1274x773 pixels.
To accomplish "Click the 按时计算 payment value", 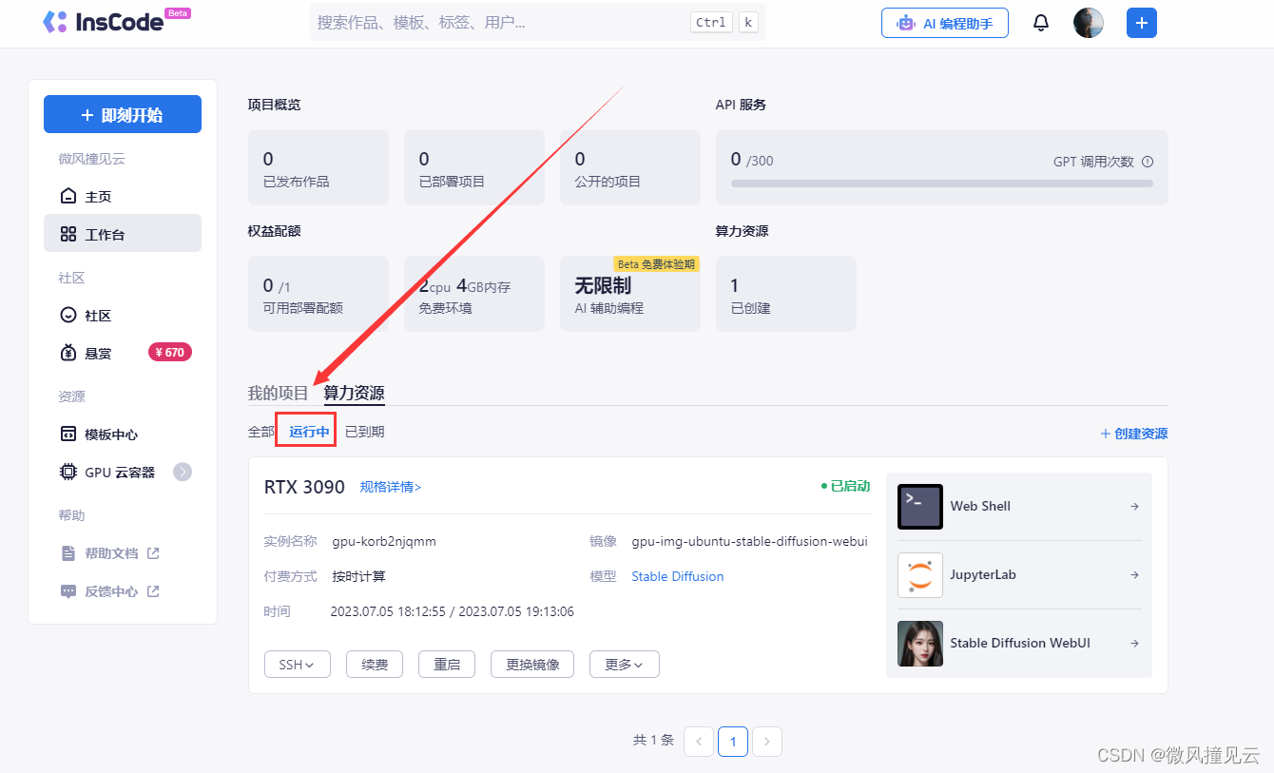I will [x=358, y=576].
